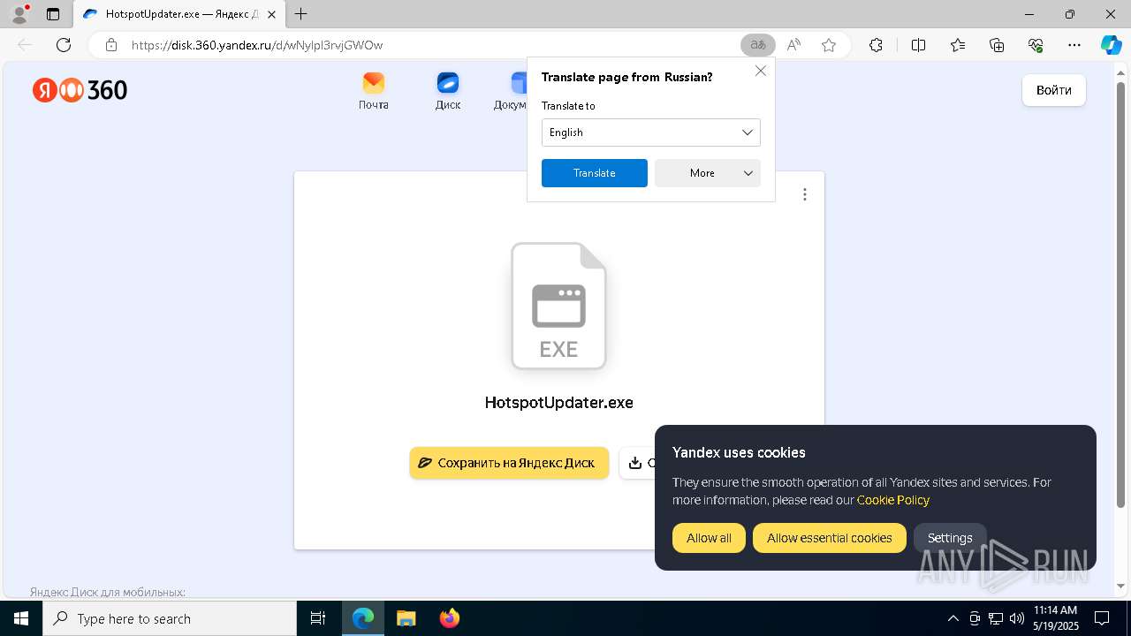Click Allow all cookies
Screen dimensions: 1131x636
tap(709, 538)
